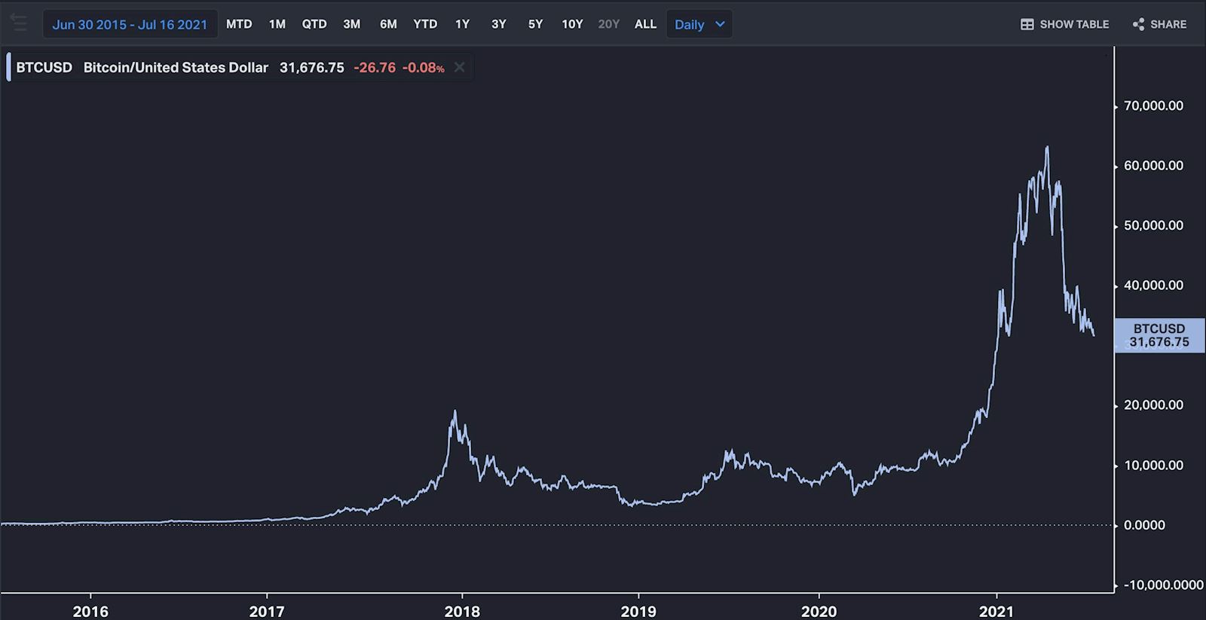The image size is (1206, 620).
Task: Show ALL available price history
Action: (x=645, y=24)
